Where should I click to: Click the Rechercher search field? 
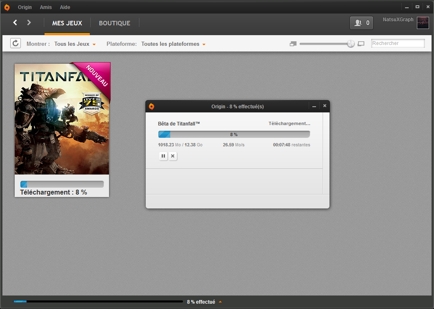(398, 43)
